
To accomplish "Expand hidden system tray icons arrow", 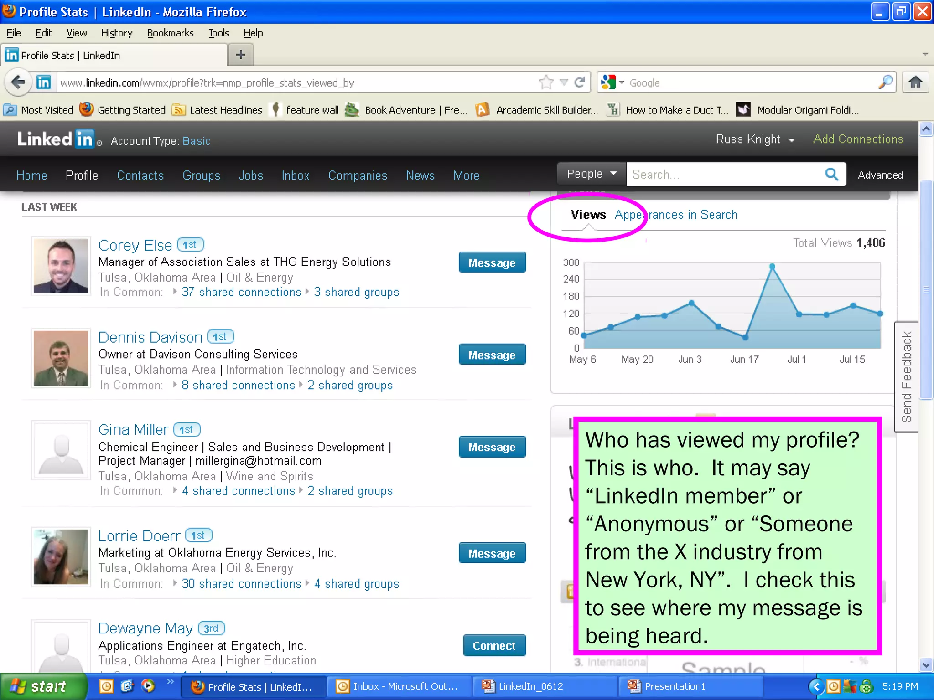I will pyautogui.click(x=816, y=686).
